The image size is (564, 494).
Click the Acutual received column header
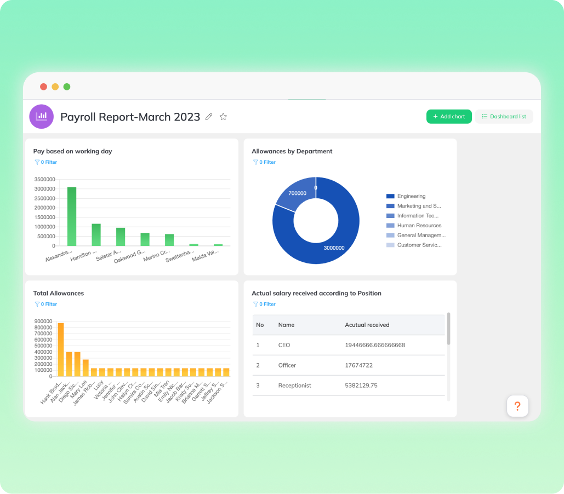[x=367, y=325]
